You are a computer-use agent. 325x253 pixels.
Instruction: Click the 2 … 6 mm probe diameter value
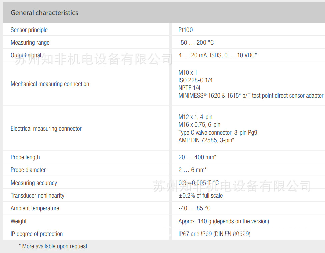pos(192,170)
